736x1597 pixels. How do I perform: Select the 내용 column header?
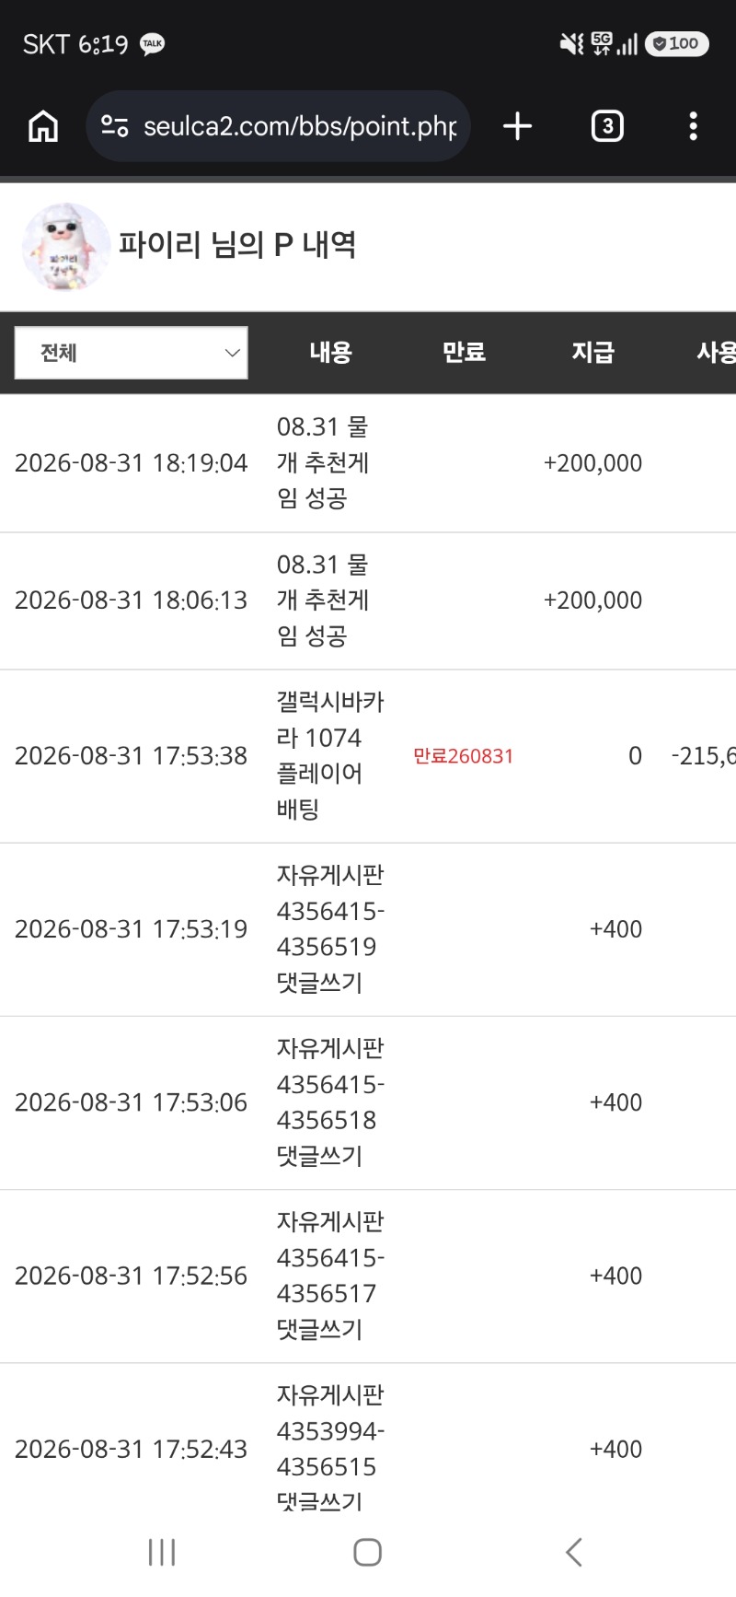331,352
